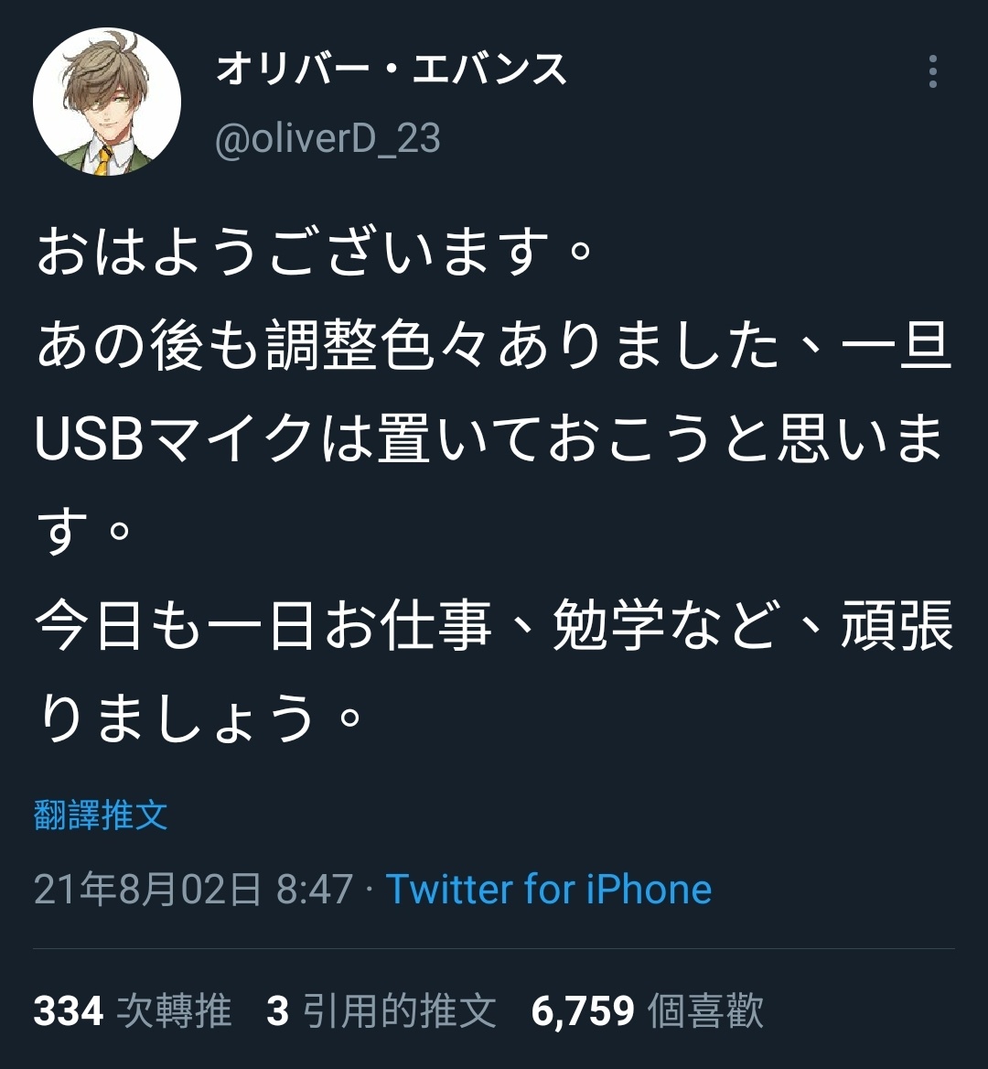
Task: Open the 個喜歡 likes list label
Action: pos(705,1010)
